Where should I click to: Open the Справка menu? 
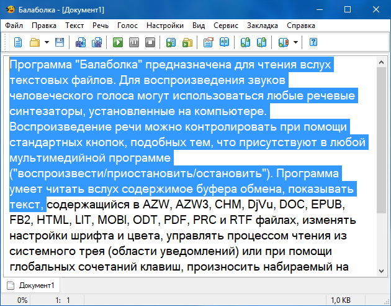pos(301,25)
